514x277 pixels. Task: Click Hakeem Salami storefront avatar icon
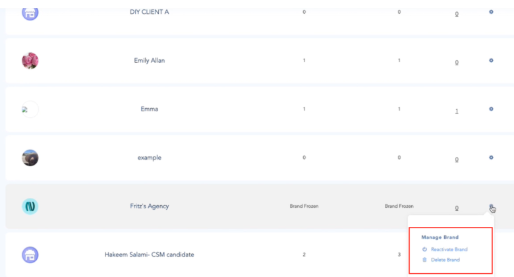tap(30, 255)
